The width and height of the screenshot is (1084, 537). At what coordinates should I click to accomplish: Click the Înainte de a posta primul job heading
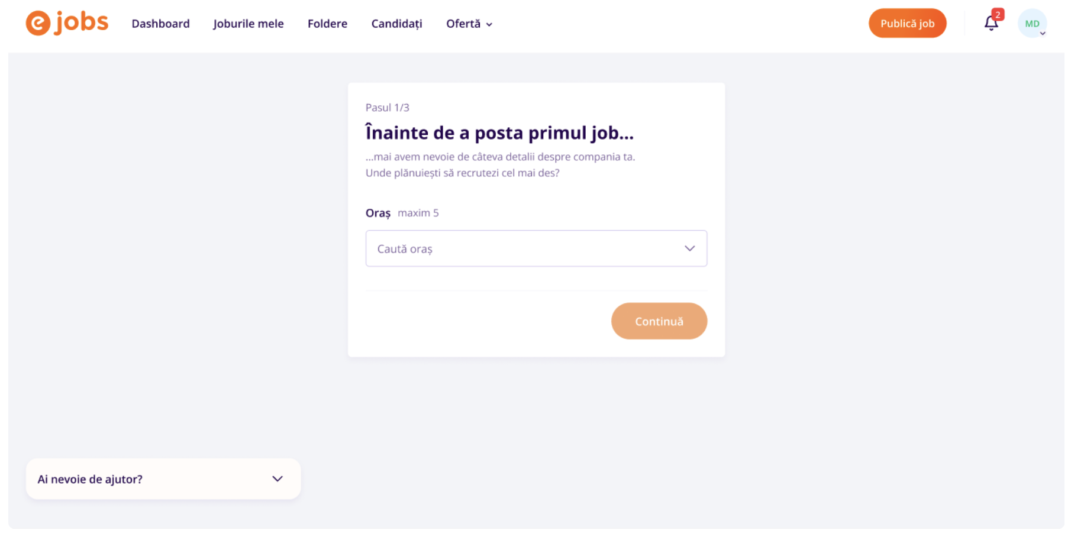tap(499, 133)
